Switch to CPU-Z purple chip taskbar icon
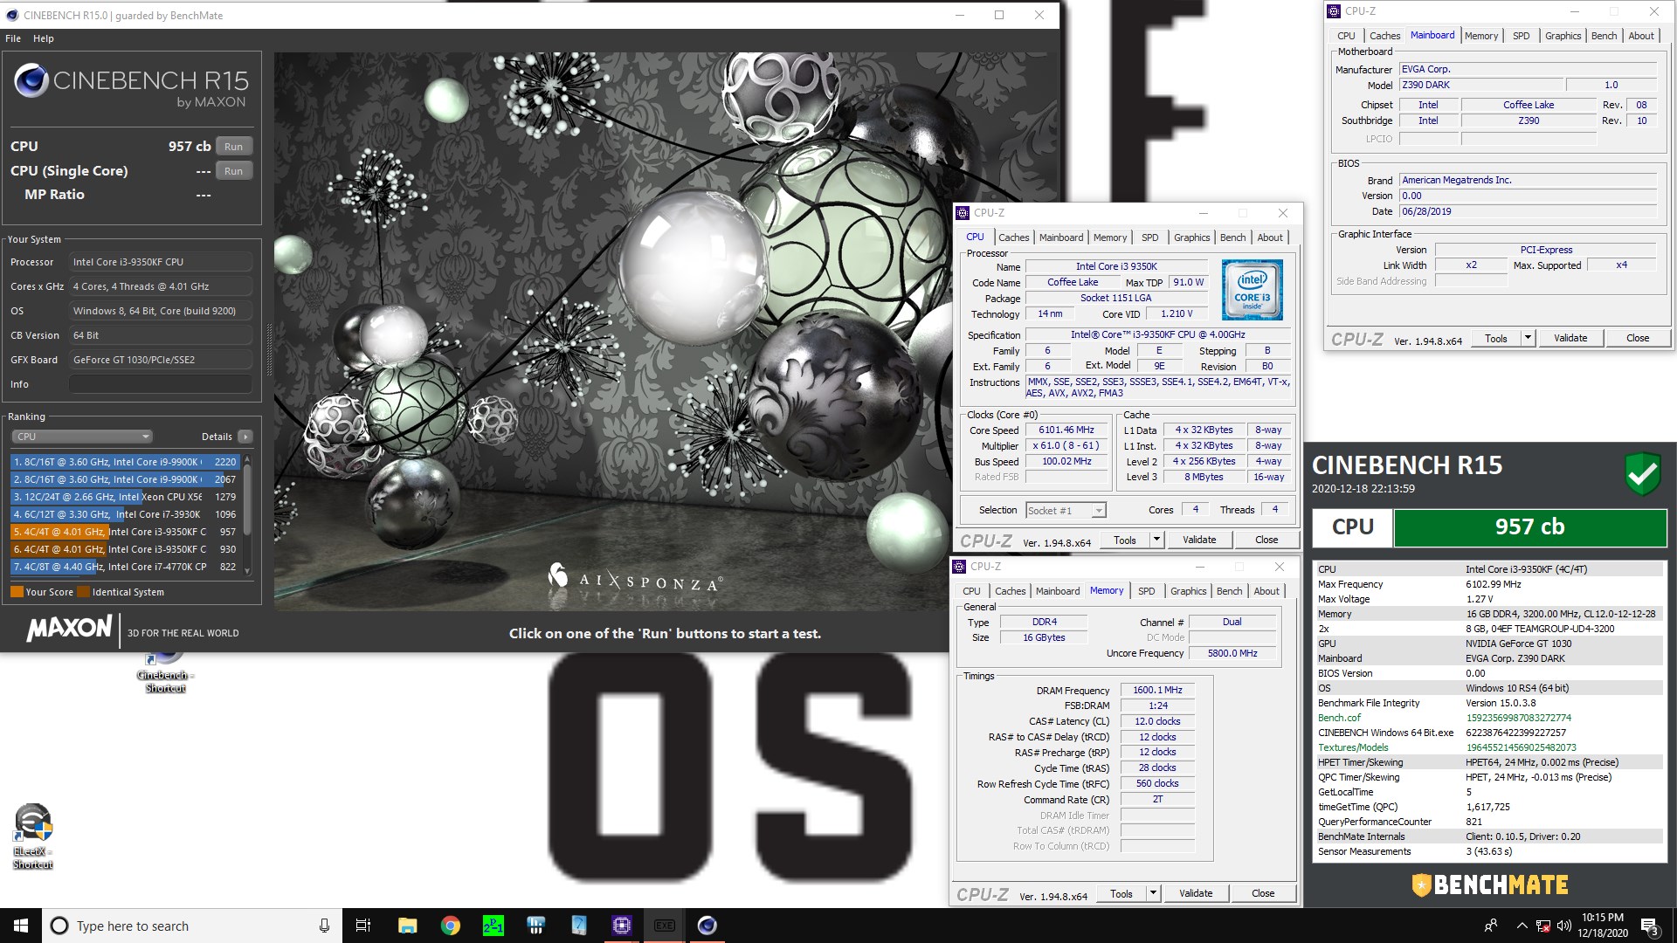 pos(622,926)
